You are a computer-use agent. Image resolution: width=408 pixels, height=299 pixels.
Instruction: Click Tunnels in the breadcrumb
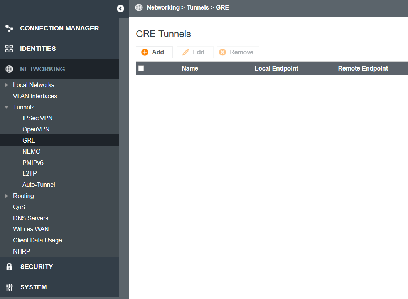tap(198, 8)
